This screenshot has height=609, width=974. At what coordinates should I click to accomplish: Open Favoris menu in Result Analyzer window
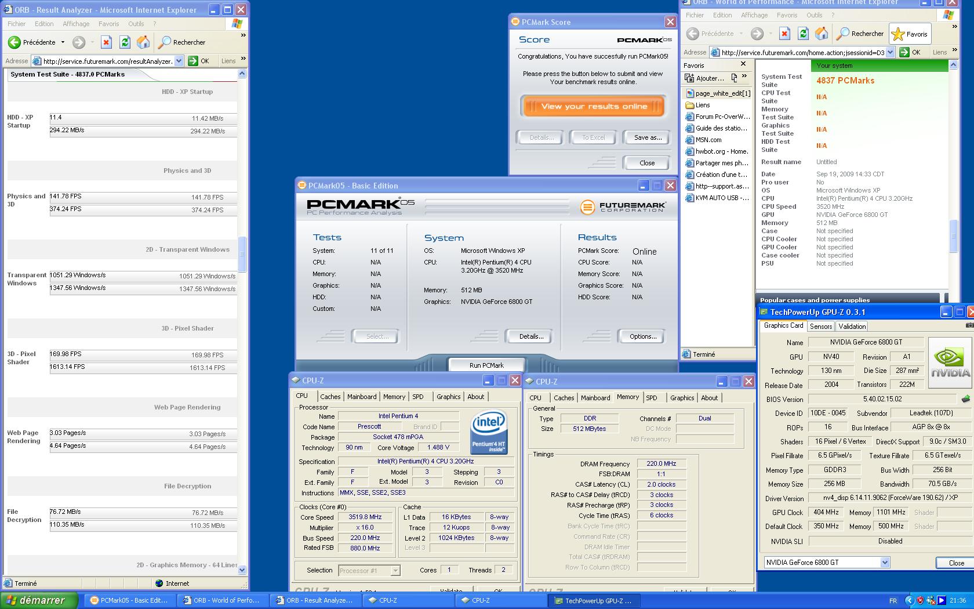click(x=108, y=24)
